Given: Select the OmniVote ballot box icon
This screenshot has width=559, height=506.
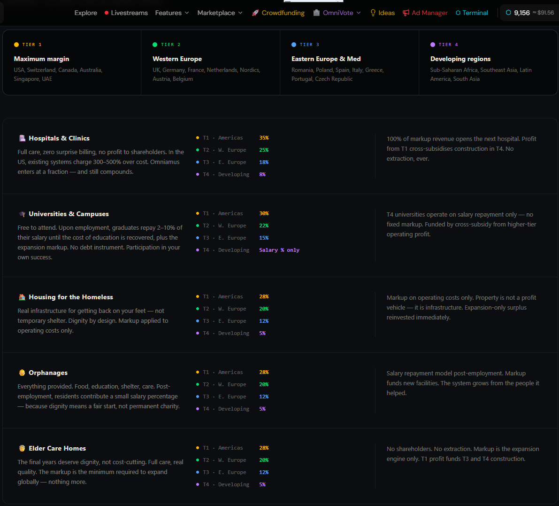Looking at the screenshot, I should pyautogui.click(x=316, y=13).
